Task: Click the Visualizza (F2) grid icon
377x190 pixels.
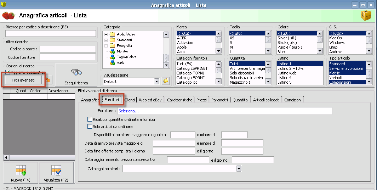Action: pyautogui.click(x=56, y=170)
